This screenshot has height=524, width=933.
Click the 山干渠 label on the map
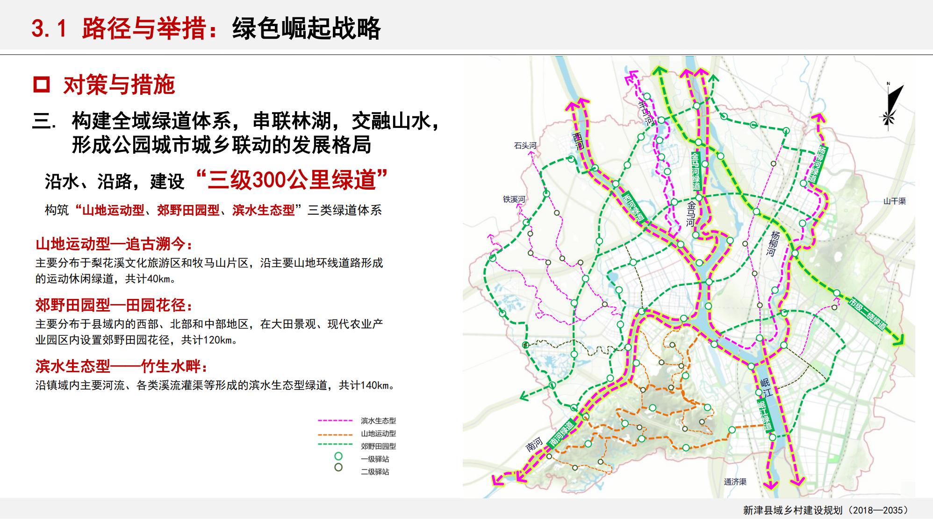(895, 201)
